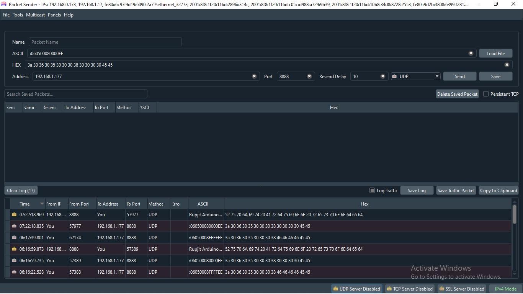Clear the Address field via its X icon
Screen dimensions: 523x294
tap(254, 76)
